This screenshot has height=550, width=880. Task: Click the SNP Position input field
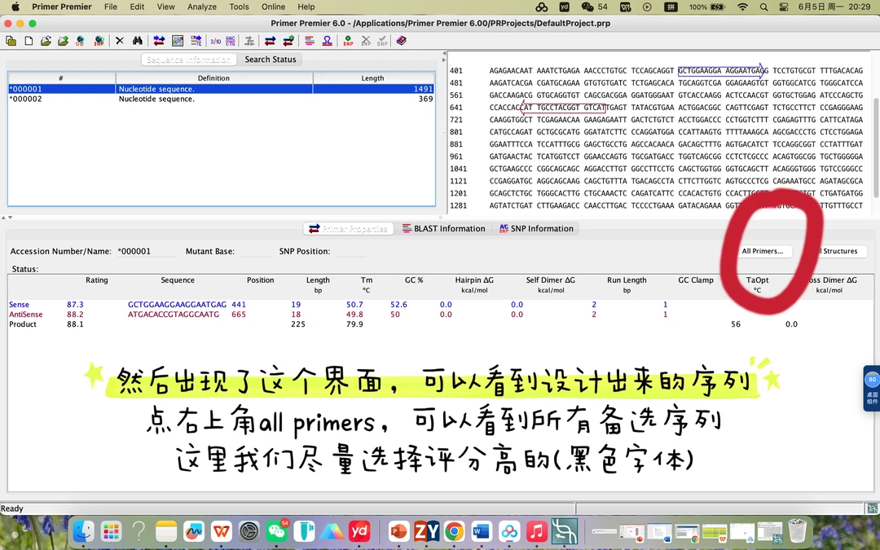click(350, 252)
